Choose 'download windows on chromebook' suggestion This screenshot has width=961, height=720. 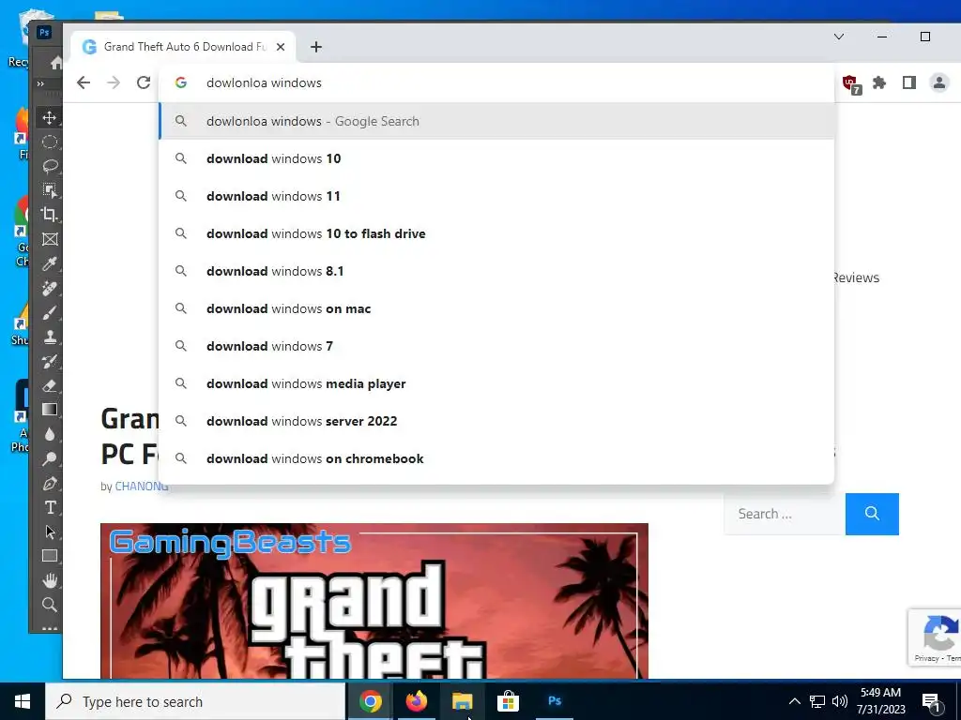click(497, 458)
